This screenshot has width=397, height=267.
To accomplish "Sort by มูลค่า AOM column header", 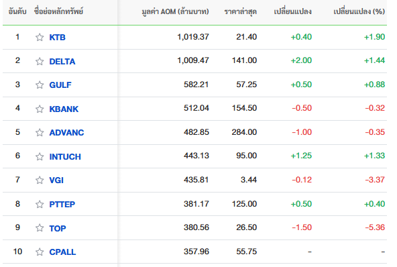I will pyautogui.click(x=175, y=11).
